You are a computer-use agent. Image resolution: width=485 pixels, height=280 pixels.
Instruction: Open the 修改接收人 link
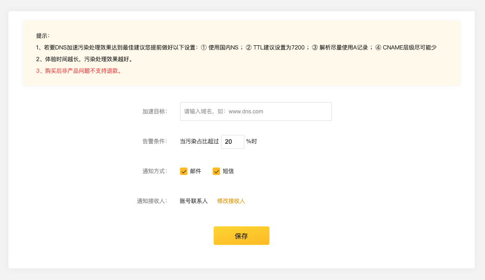point(231,201)
